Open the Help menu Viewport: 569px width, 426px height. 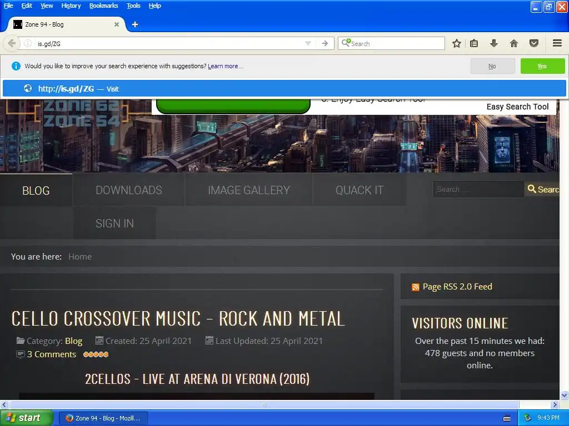154,6
